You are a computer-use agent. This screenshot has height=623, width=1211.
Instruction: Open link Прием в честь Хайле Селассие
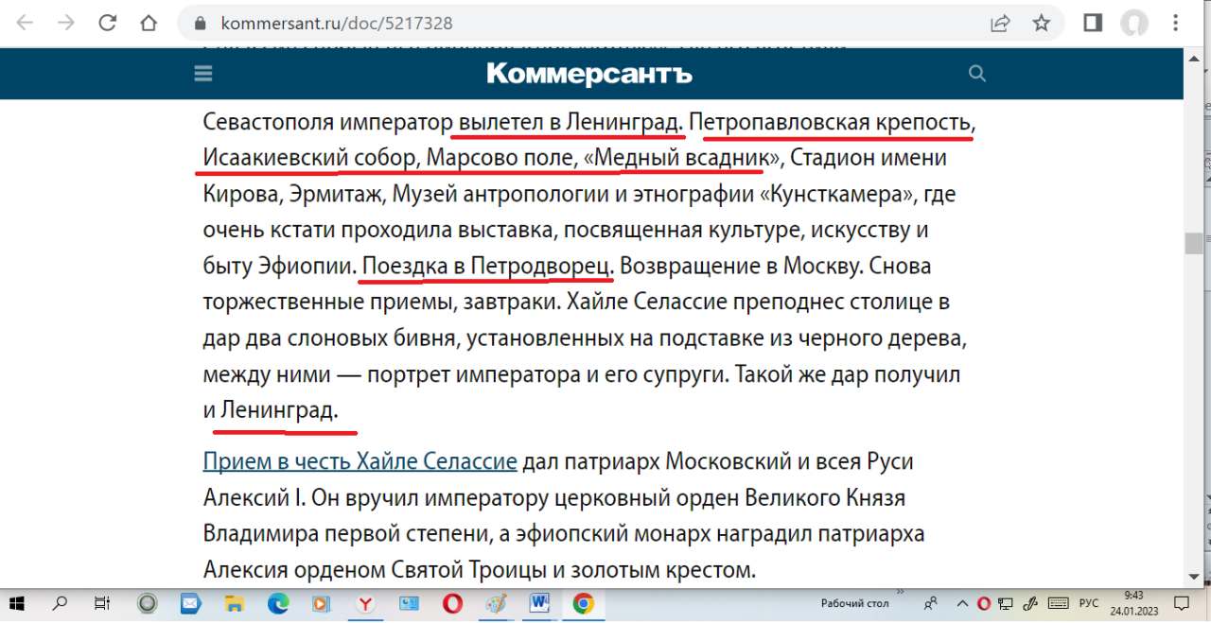[360, 462]
